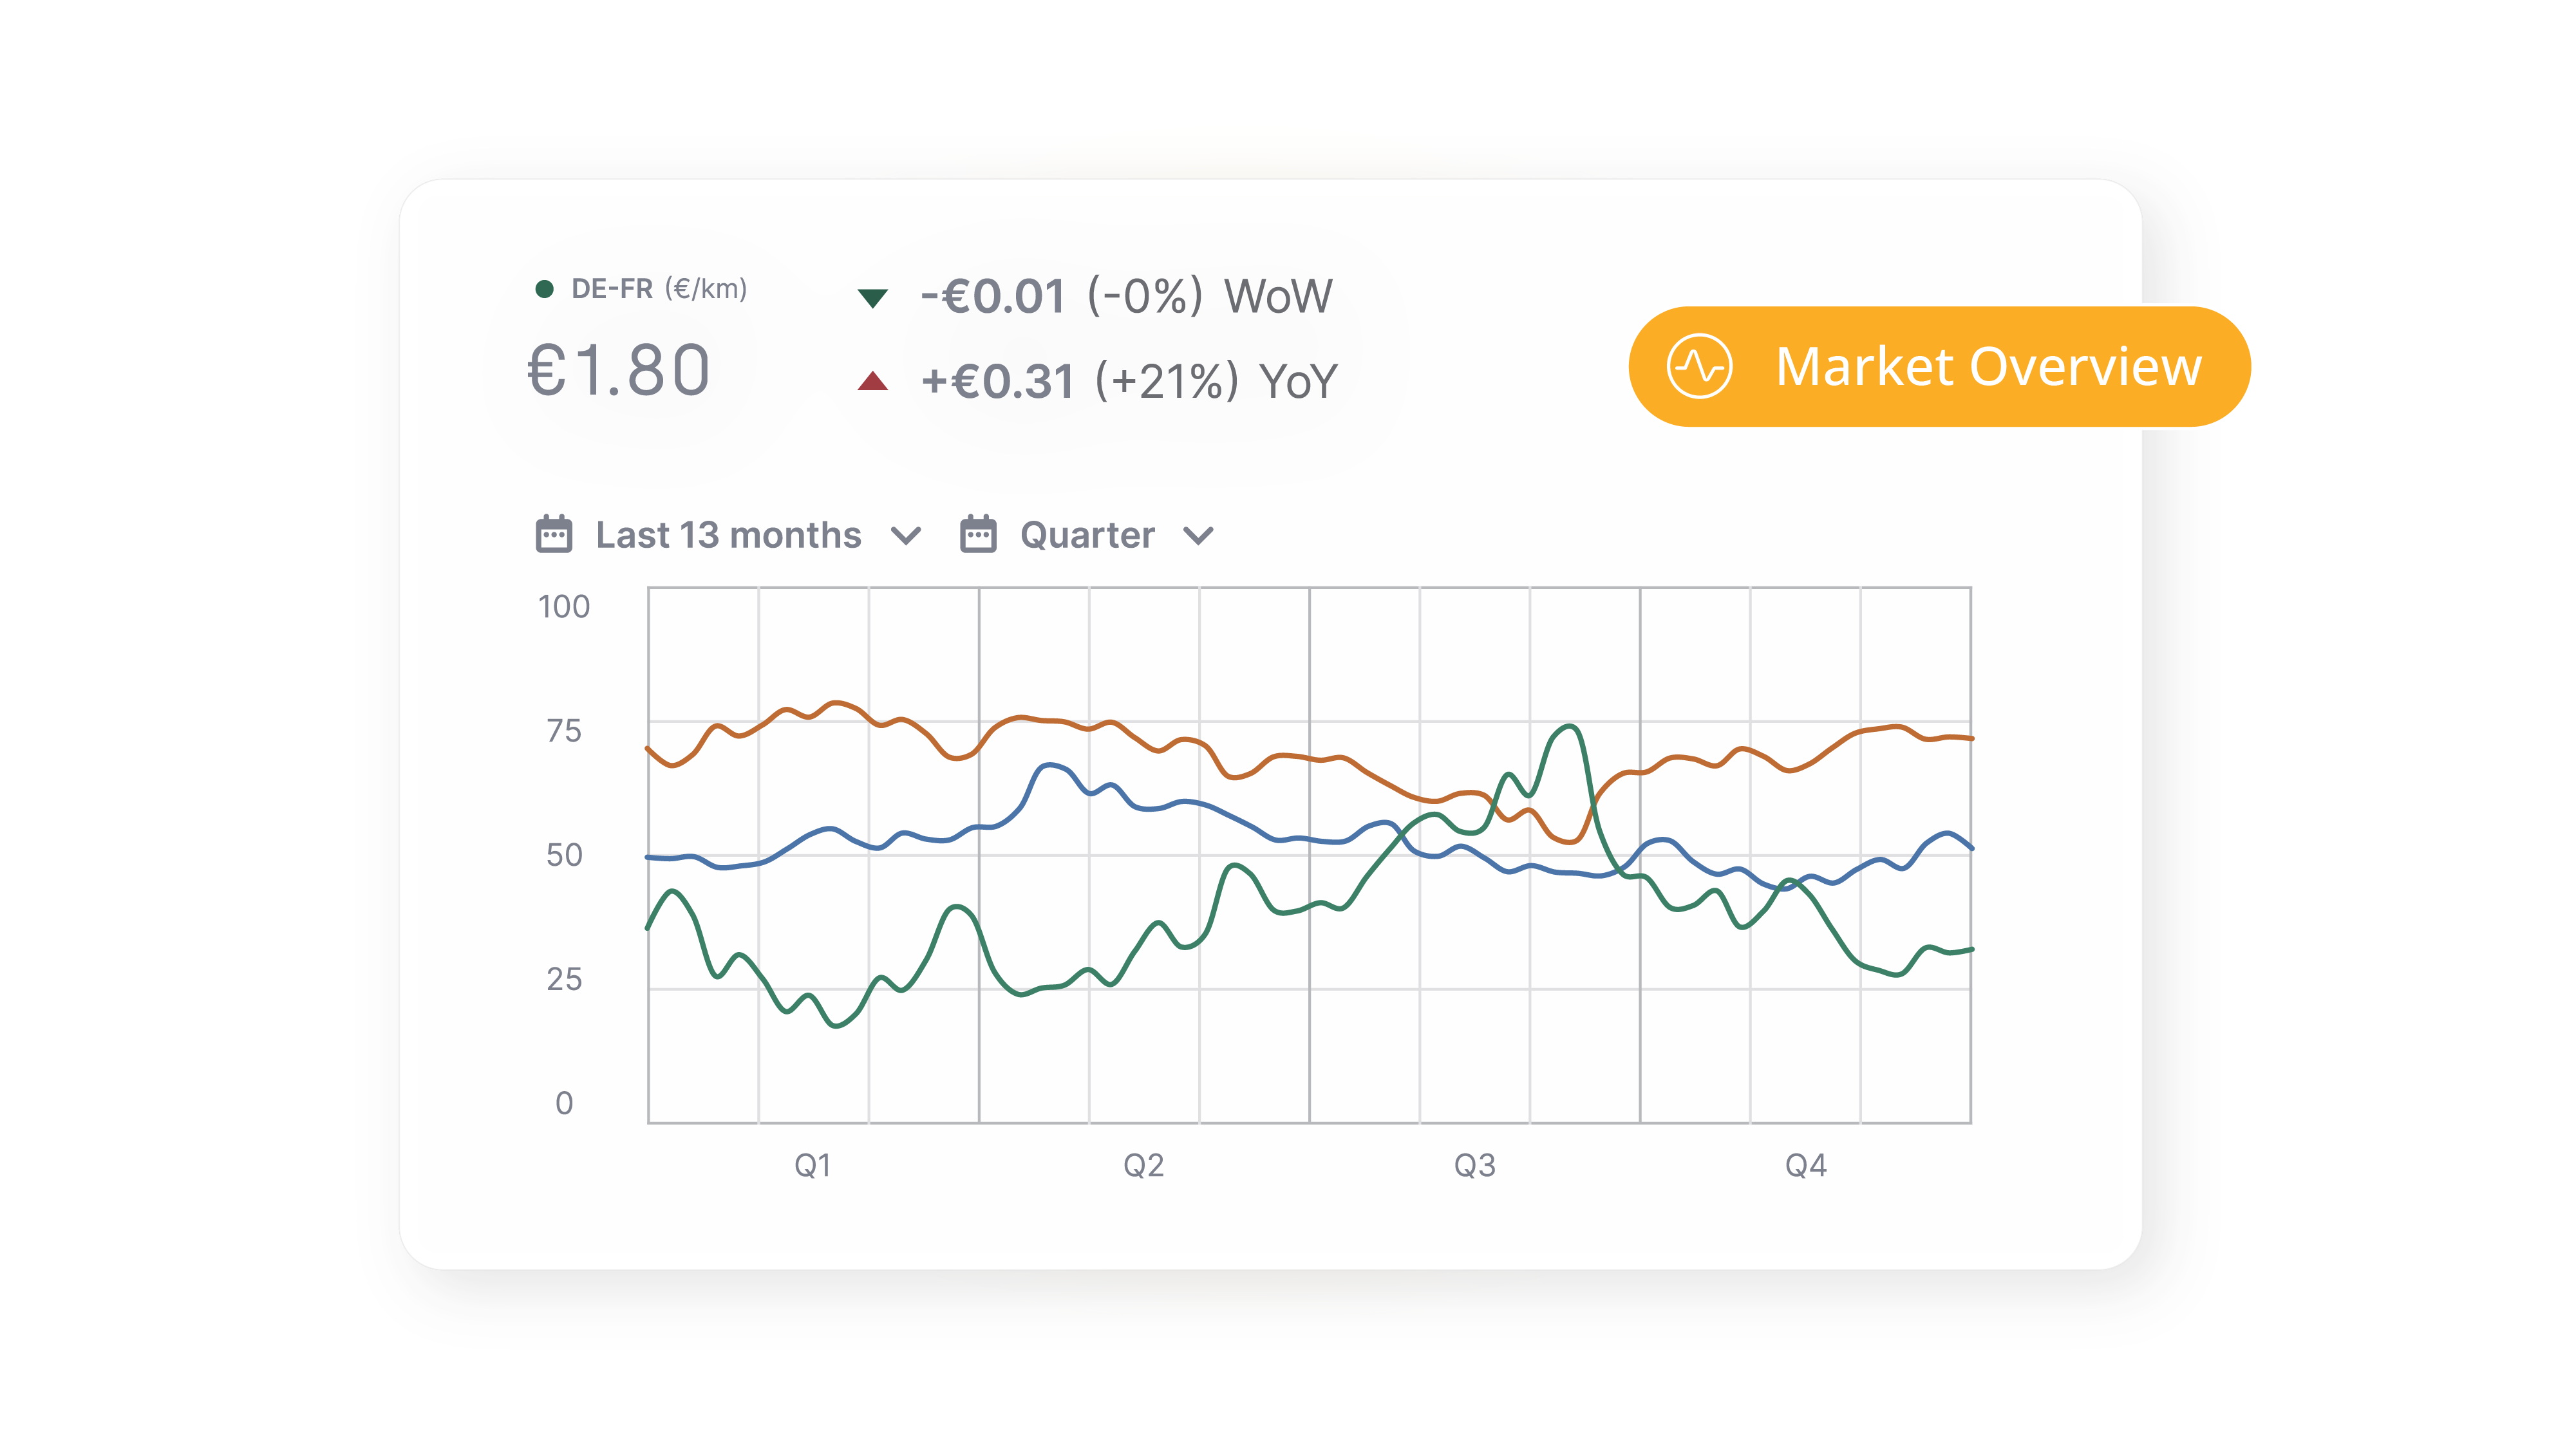Image resolution: width=2576 pixels, height=1449 pixels.
Task: Click the calendar icon beside Last 13 months
Action: pyautogui.click(x=555, y=534)
